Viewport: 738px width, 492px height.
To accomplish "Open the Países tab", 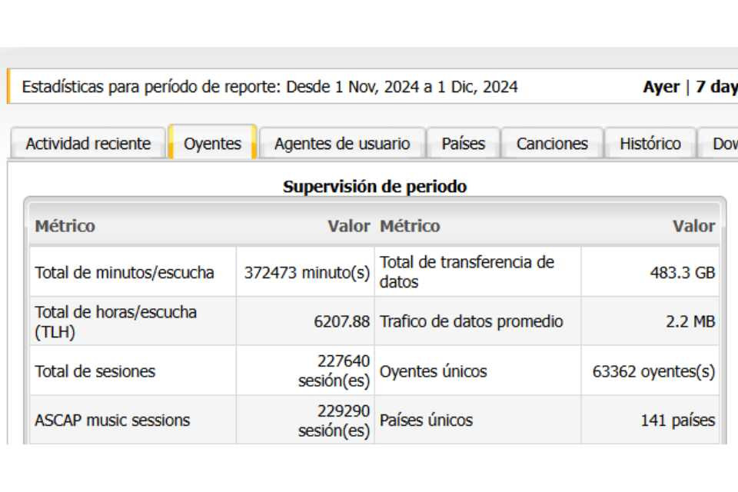I will click(463, 144).
